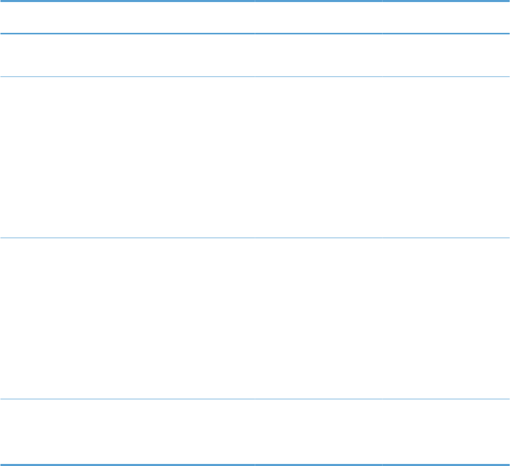Image resolution: width=510 pixels, height=466 pixels.
Task: Click the second-row cell in the wide first column
Action: click(127, 55)
